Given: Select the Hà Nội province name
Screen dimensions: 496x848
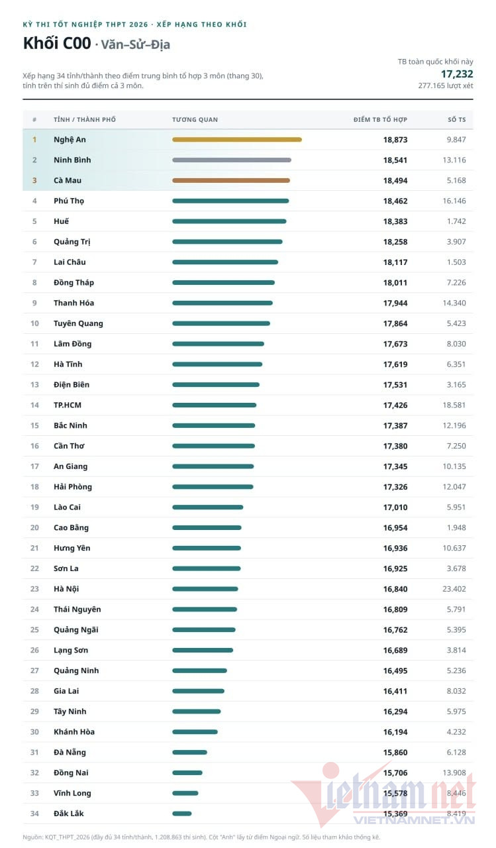Looking at the screenshot, I should [66, 589].
